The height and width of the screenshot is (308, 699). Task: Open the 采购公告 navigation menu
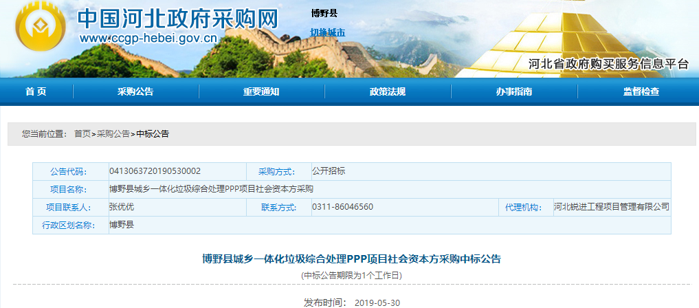tap(135, 92)
